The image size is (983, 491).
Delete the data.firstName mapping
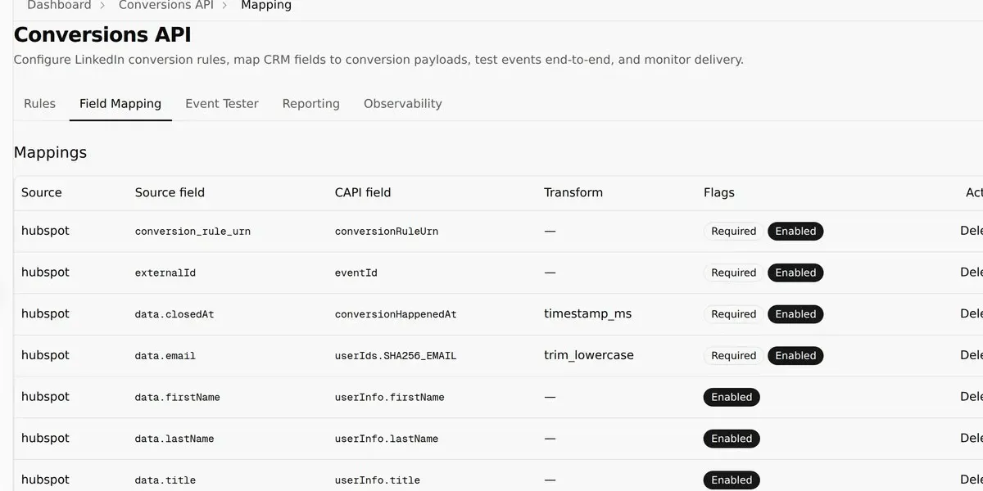972,397
